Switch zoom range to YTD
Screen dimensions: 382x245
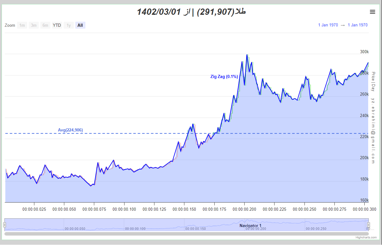(57, 25)
